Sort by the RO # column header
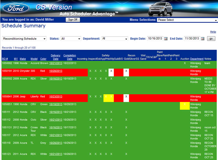Viewport: 218px width, 160px height. coord(5,59)
